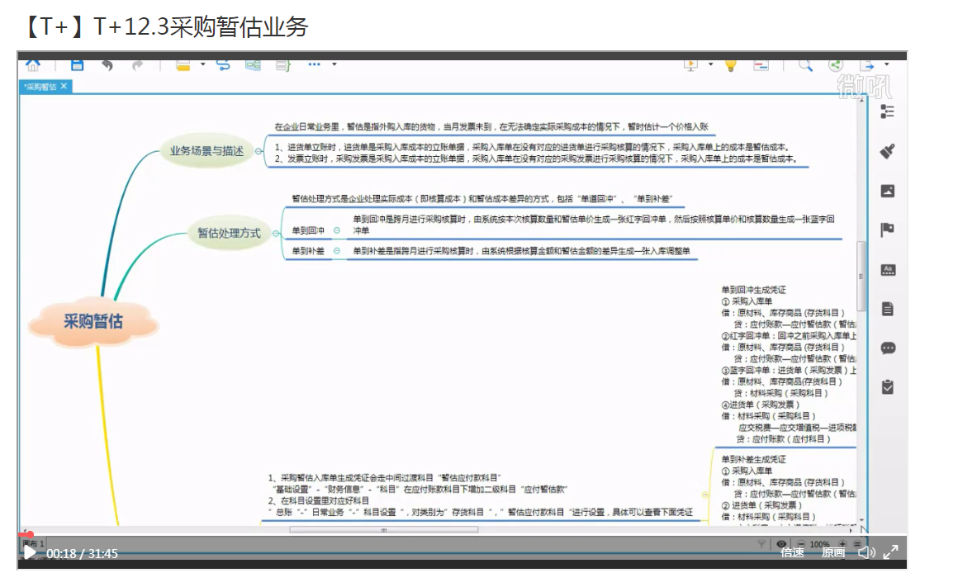Click the vertical canvas scrollbar thumb
This screenshot has width=958, height=587.
pyautogui.click(x=861, y=276)
